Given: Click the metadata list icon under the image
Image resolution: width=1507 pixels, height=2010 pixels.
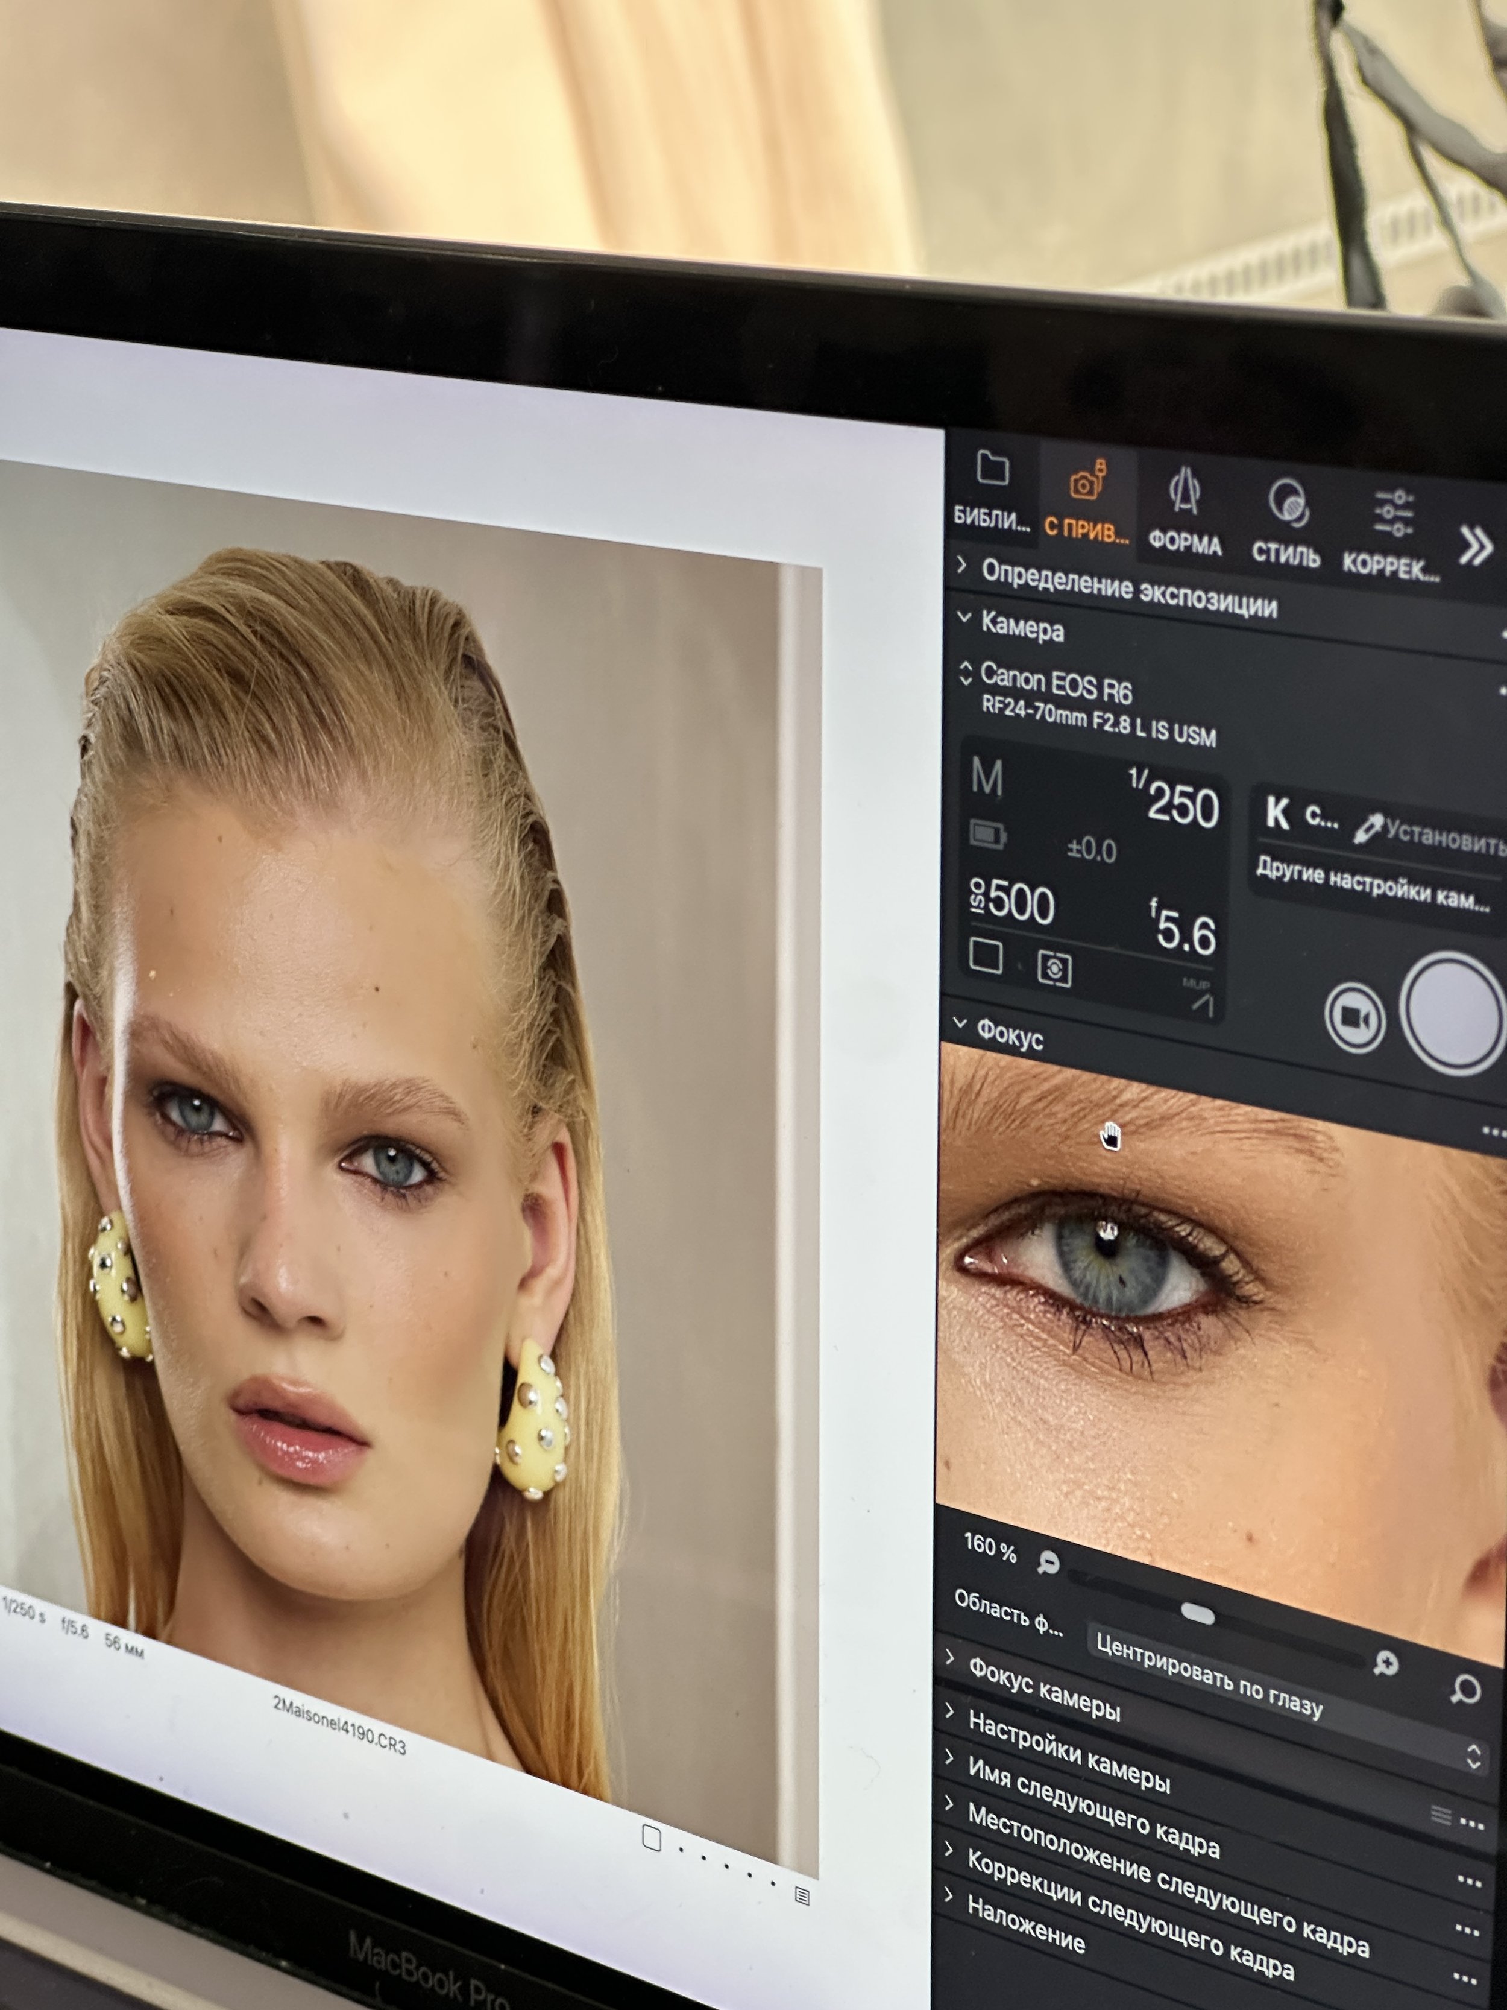Looking at the screenshot, I should (x=802, y=1895).
